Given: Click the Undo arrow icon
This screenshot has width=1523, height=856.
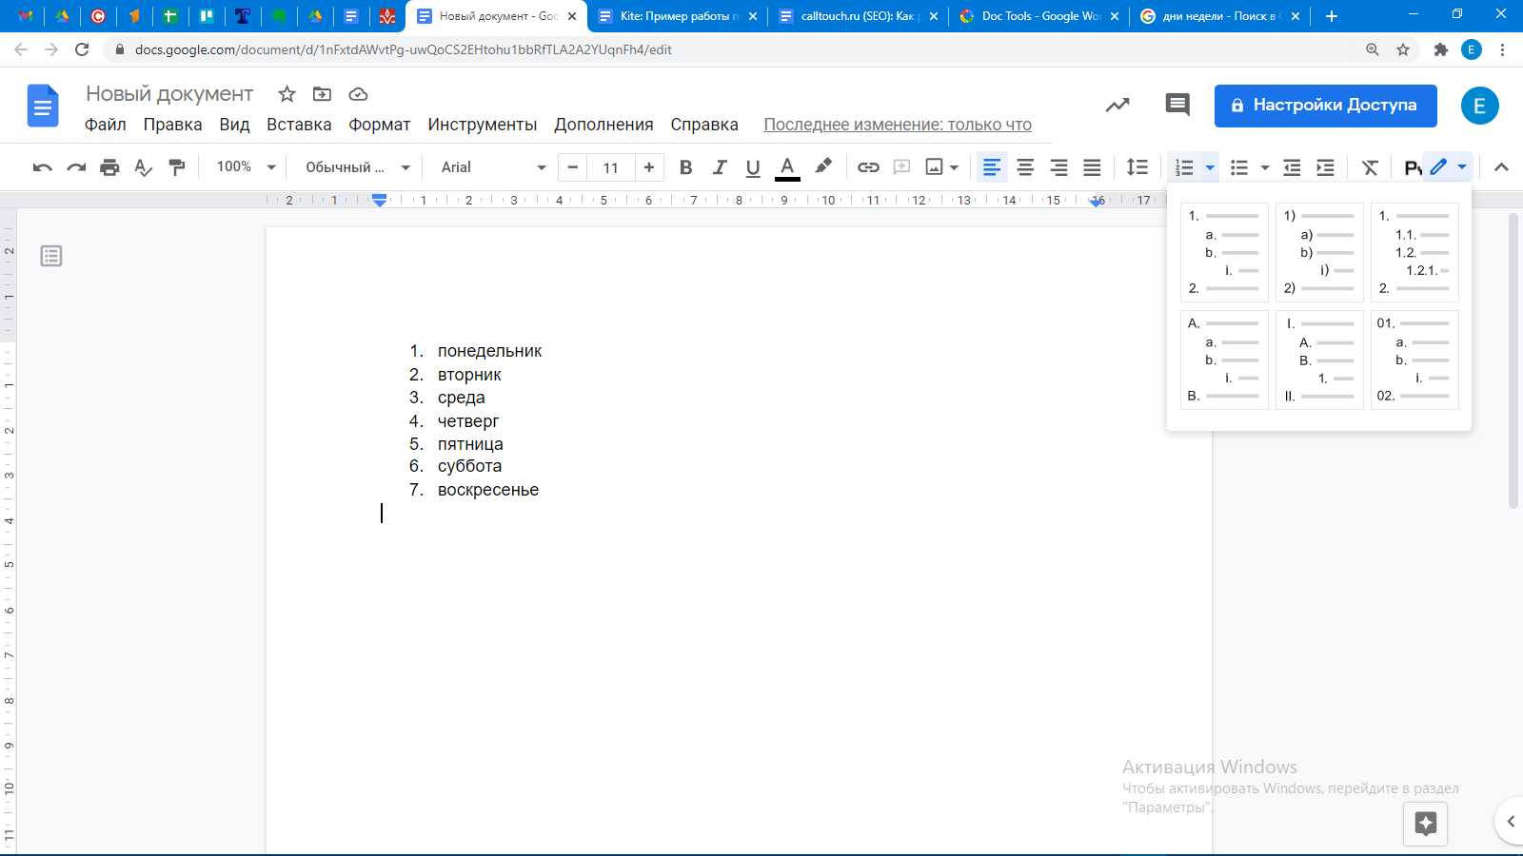Looking at the screenshot, I should point(42,167).
